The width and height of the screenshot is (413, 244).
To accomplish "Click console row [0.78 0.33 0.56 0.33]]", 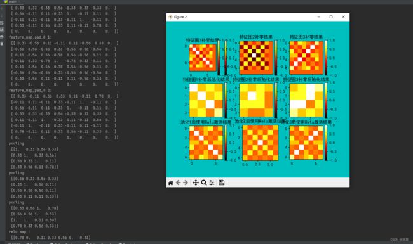I will [x=34, y=226].
